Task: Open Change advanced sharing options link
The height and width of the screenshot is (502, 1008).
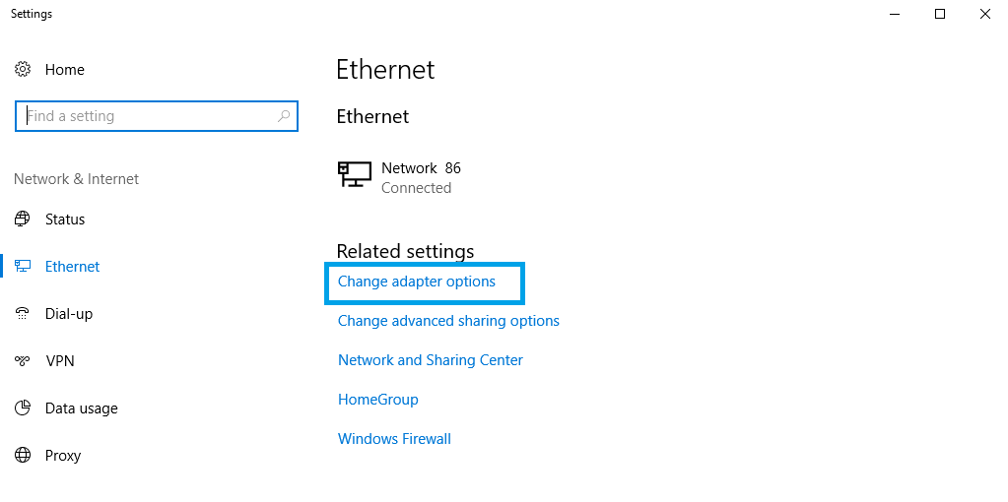Action: point(448,321)
